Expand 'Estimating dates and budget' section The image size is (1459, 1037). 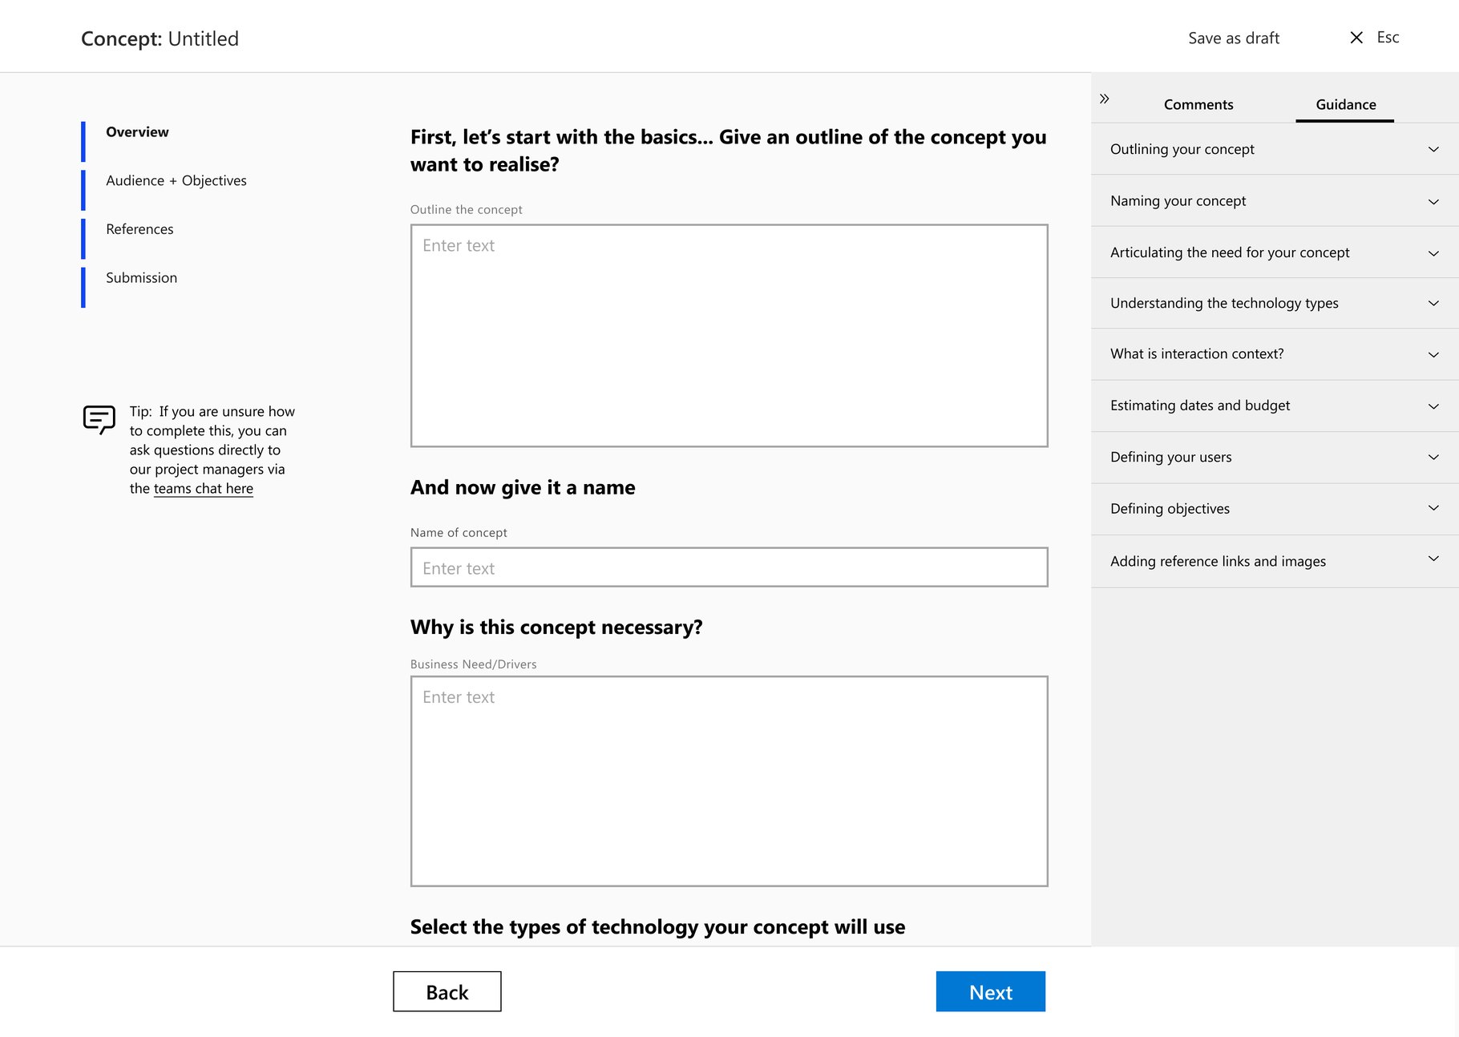tap(1275, 406)
